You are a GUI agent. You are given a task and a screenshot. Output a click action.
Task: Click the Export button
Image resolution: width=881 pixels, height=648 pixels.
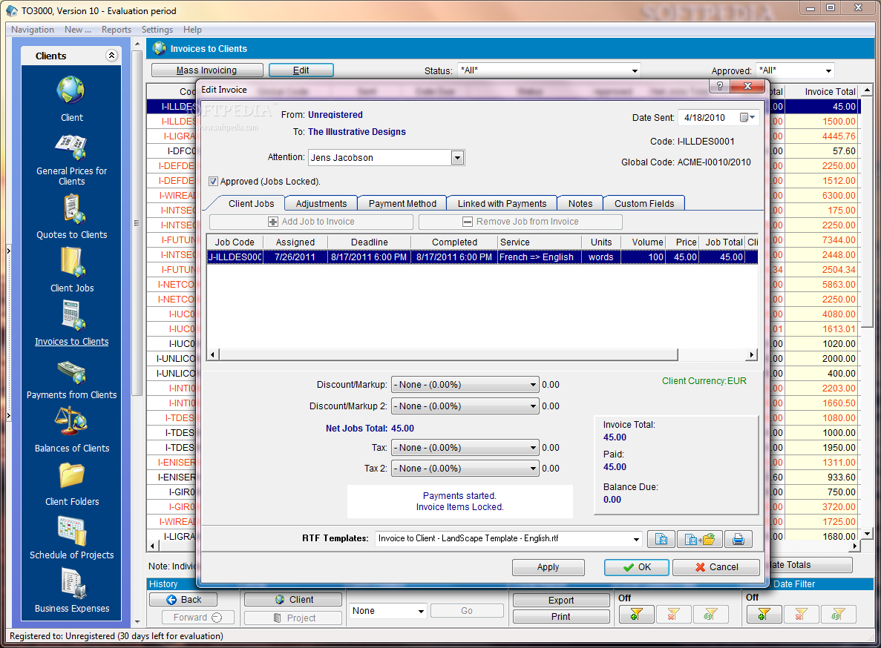pyautogui.click(x=561, y=600)
